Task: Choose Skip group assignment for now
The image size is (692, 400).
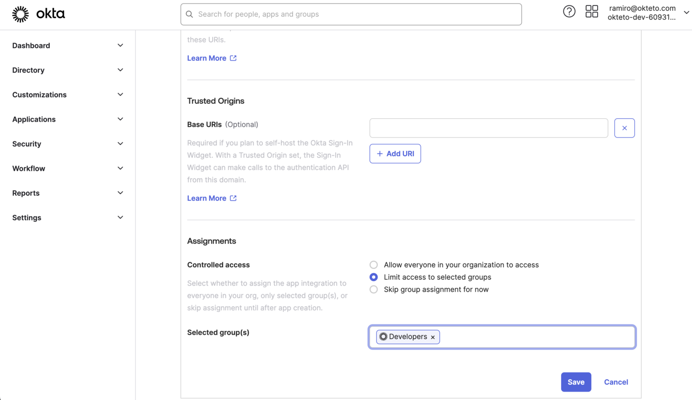Action: click(373, 289)
